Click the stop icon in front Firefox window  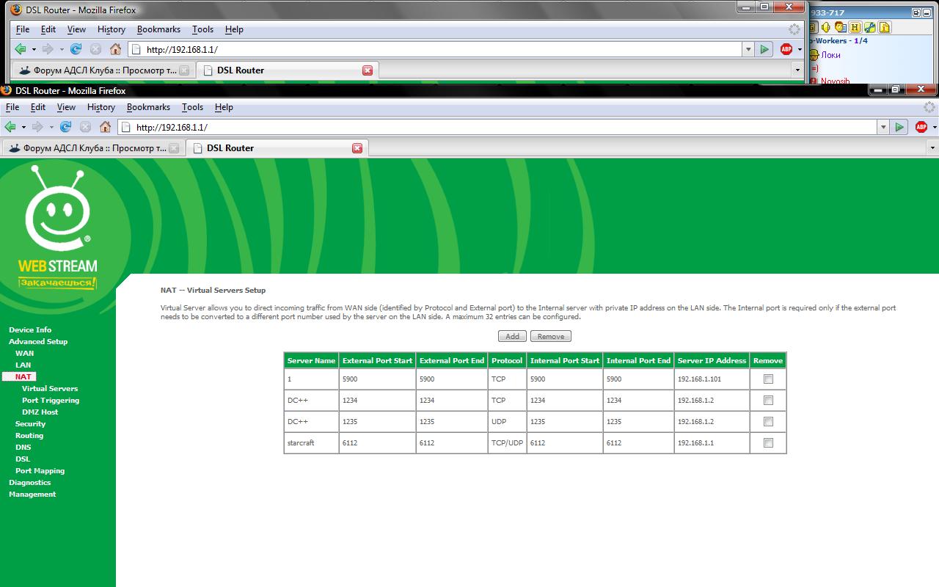(85, 127)
